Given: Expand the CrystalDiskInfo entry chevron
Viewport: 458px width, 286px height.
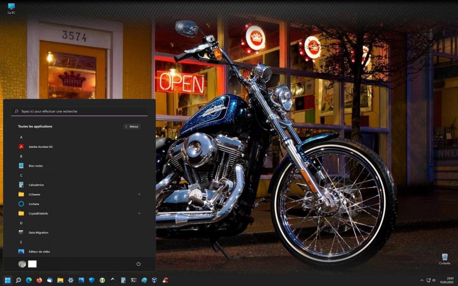Looking at the screenshot, I should [139, 213].
